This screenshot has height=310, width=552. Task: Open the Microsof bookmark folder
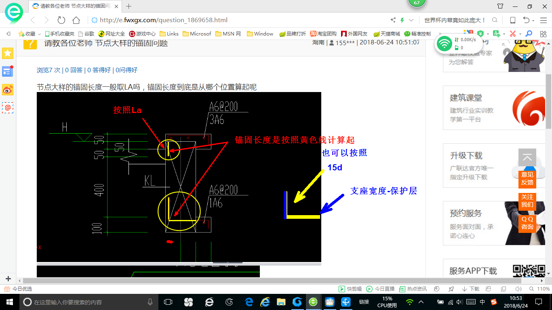pyautogui.click(x=197, y=34)
